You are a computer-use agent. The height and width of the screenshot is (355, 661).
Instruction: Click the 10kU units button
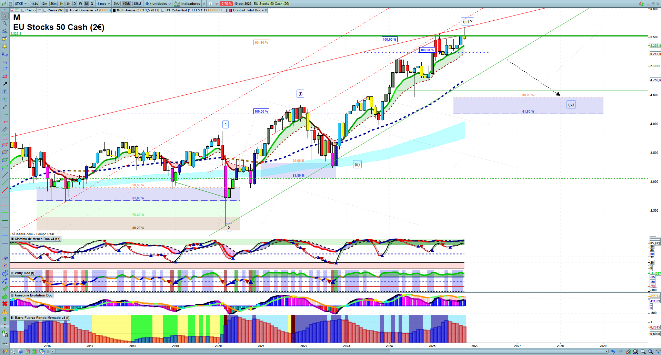tap(127, 4)
